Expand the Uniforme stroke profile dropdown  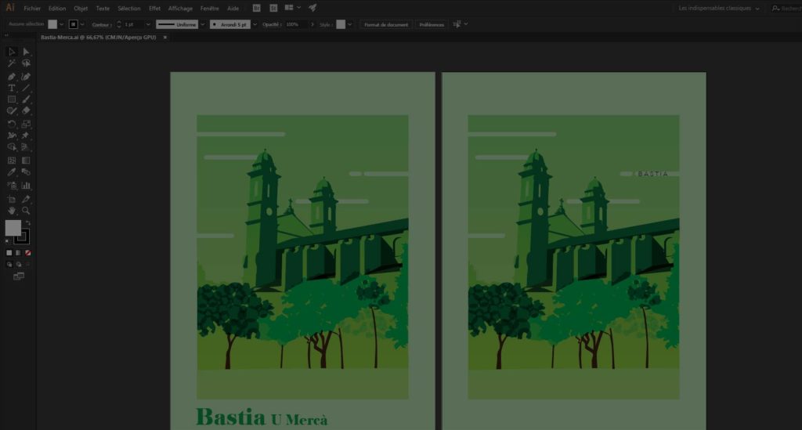(x=202, y=24)
